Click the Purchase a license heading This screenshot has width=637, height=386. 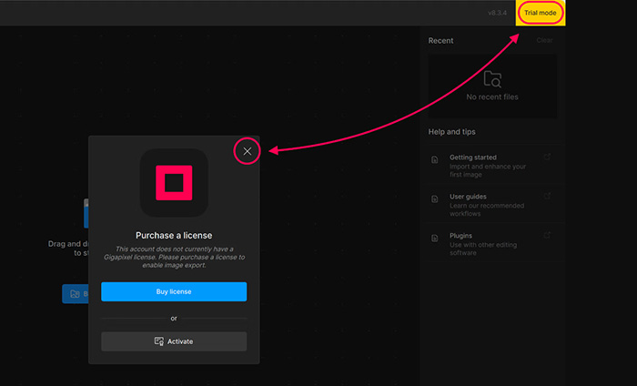point(174,235)
